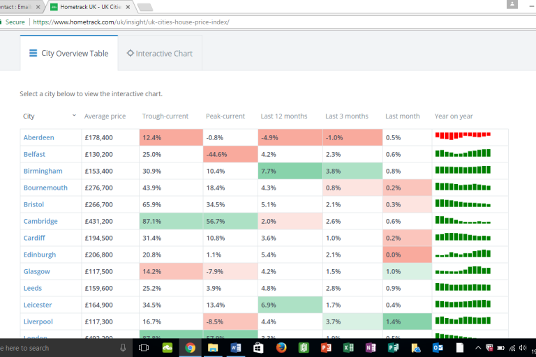The width and height of the screenshot is (536, 357).
Task: Select the City Overview Table tab
Action: coord(68,53)
